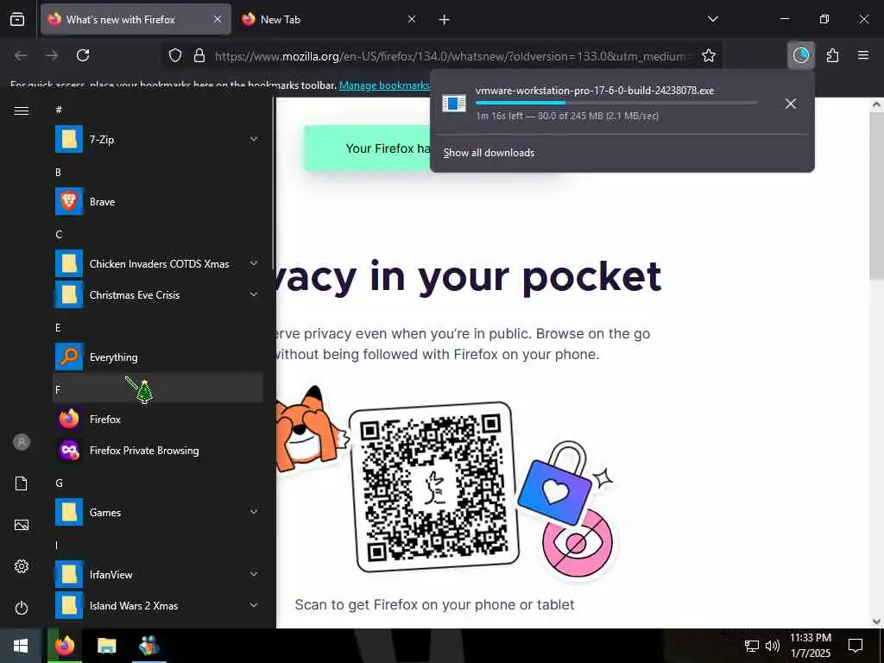
Task: Click the Firefox taskbar icon
Action: 65,646
